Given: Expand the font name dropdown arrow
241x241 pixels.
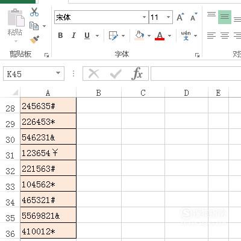Looking at the screenshot, I should tap(144, 17).
